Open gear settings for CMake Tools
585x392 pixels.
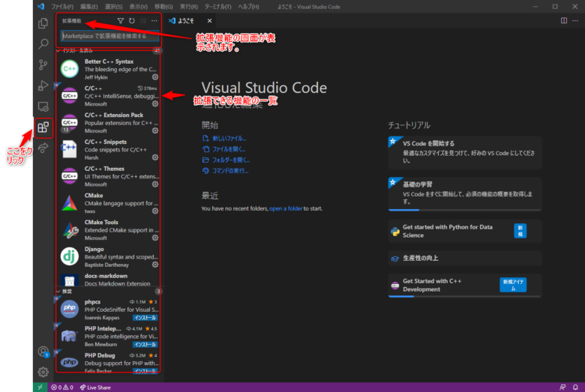click(x=155, y=238)
